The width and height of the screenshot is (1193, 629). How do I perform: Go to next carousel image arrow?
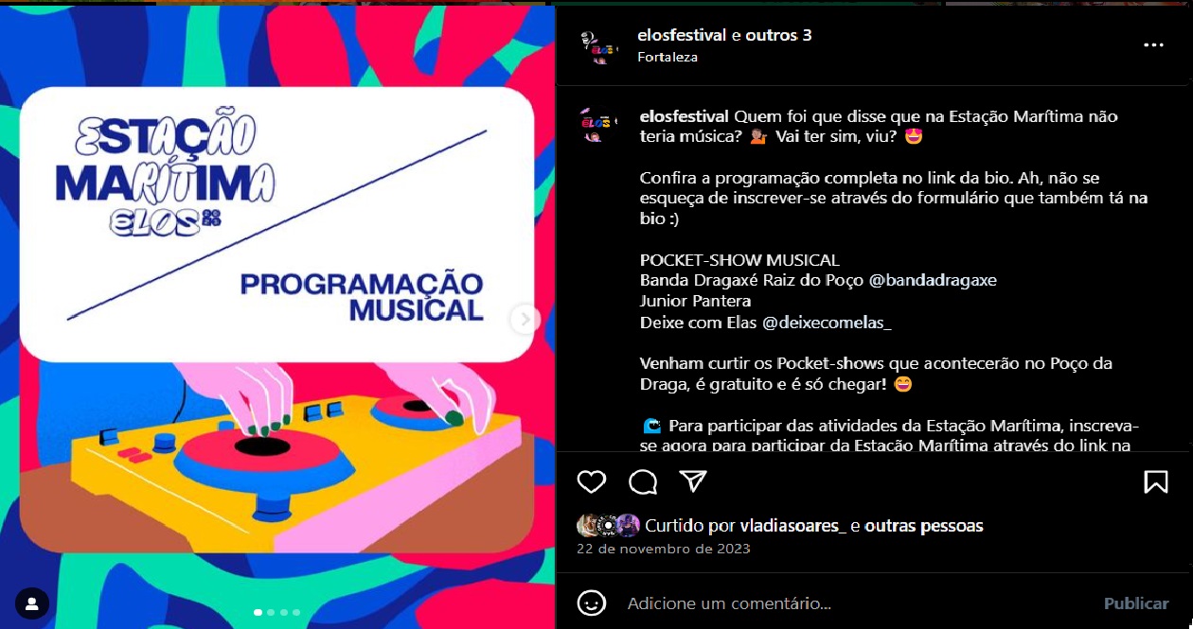point(524,320)
